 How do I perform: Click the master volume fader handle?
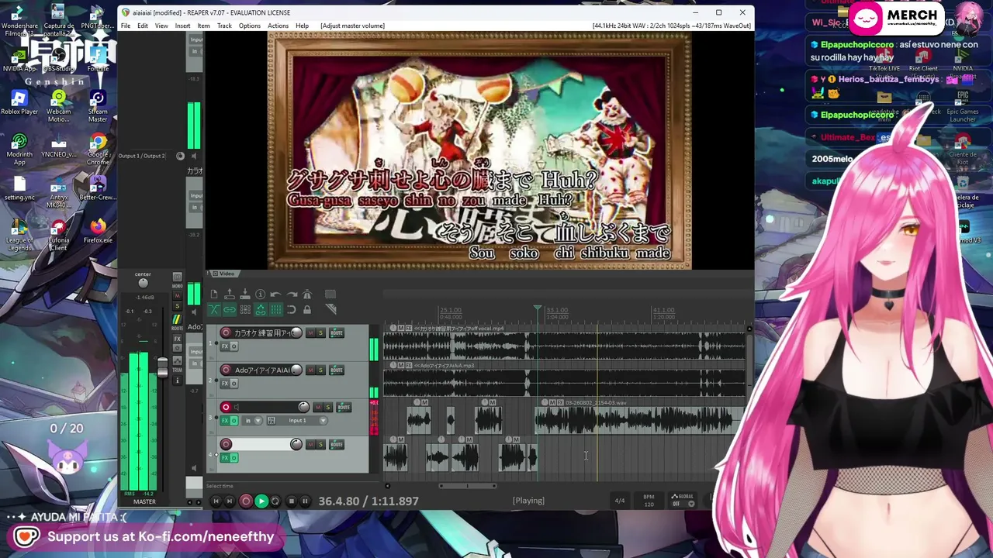(x=162, y=367)
